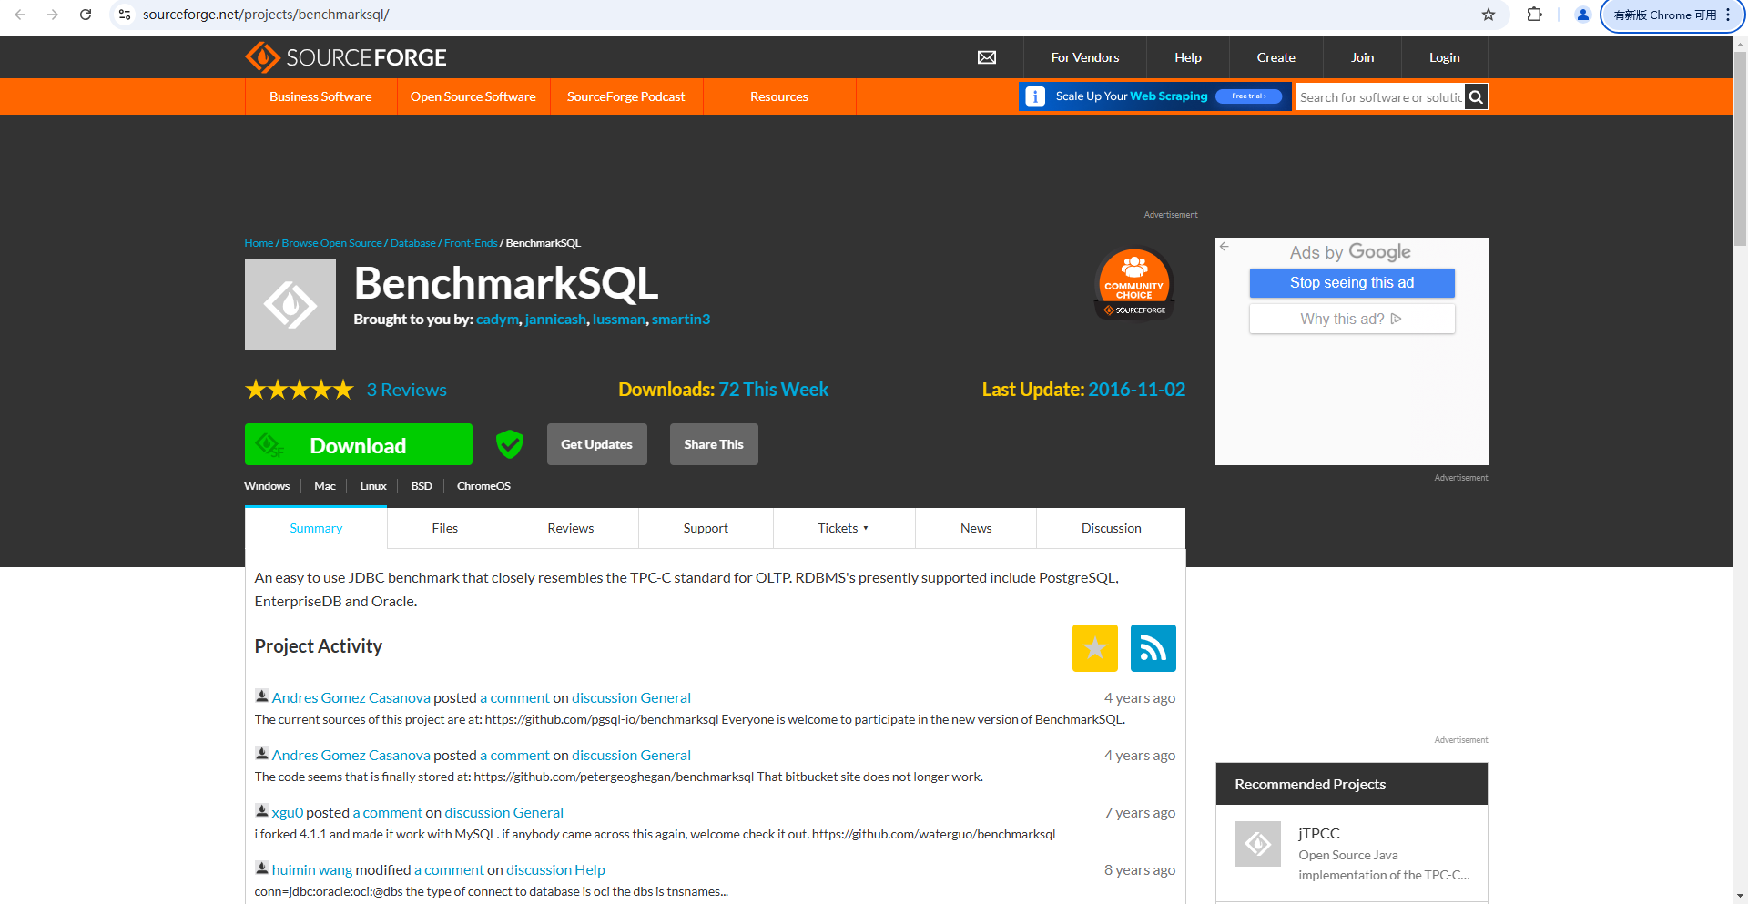Click the Free trial button
The width and height of the screenshot is (1748, 904).
pos(1249,96)
